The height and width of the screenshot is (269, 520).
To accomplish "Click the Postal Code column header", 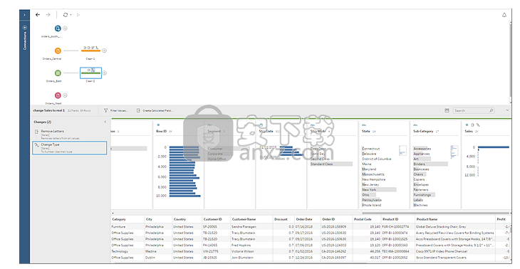I will 363,219.
